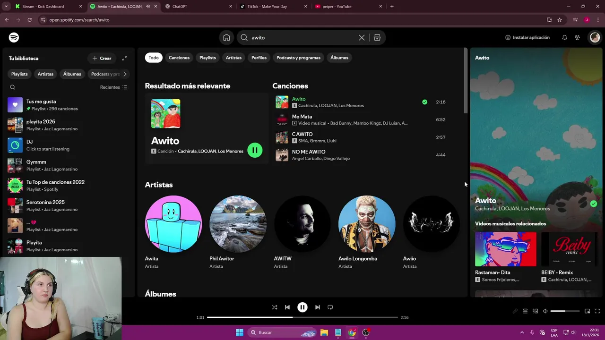Open the Windows Start button

pyautogui.click(x=240, y=332)
